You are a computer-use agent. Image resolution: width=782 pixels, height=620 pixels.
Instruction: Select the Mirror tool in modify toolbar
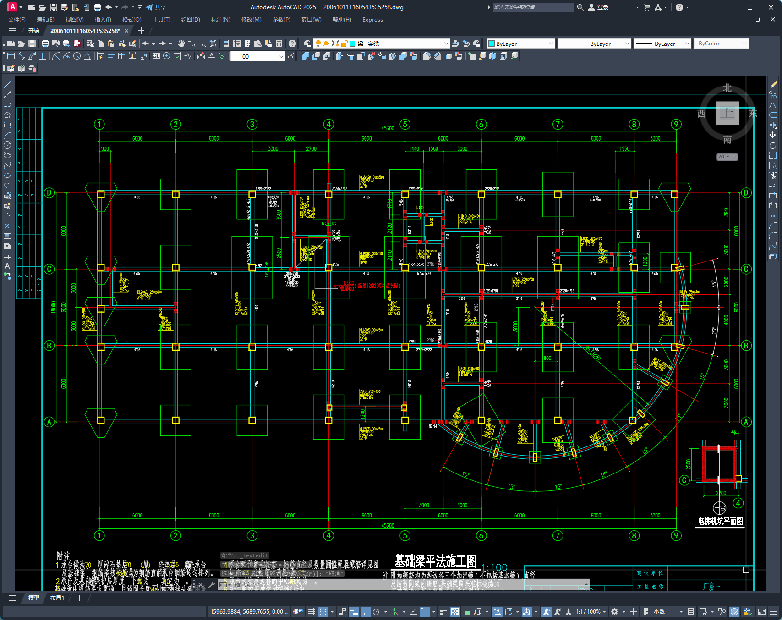click(x=773, y=105)
